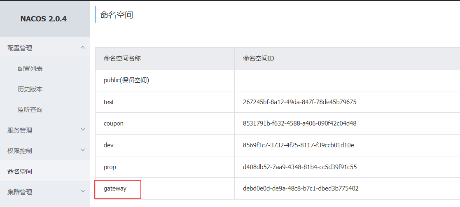Image resolution: width=460 pixels, height=207 pixels.
Task: Click the gateway namespace name
Action: point(115,188)
